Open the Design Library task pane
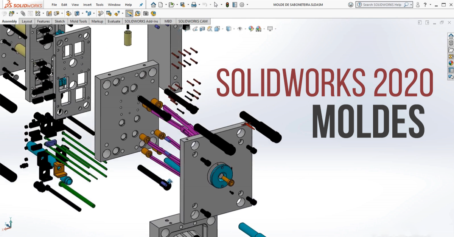The width and height of the screenshot is (454, 237). pyautogui.click(x=451, y=43)
